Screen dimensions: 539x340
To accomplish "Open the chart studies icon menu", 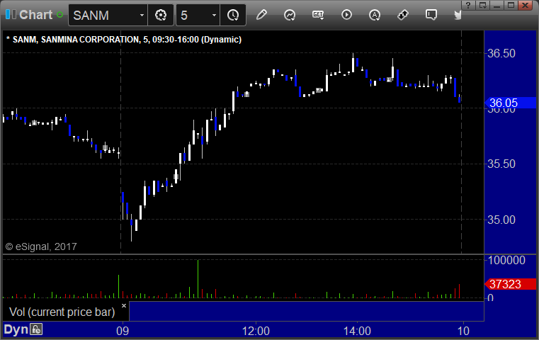I will click(x=290, y=15).
